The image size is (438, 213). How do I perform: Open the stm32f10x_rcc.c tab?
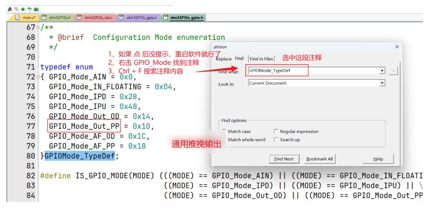coord(96,17)
